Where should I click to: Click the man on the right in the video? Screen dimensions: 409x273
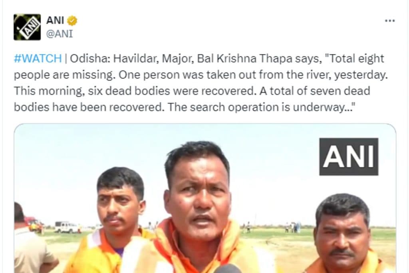click(344, 233)
